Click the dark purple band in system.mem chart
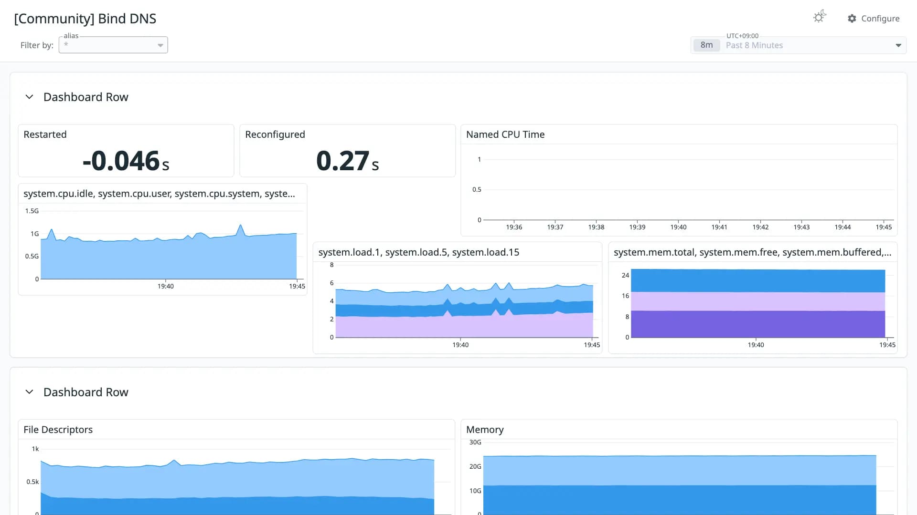The width and height of the screenshot is (917, 515). coord(758,324)
